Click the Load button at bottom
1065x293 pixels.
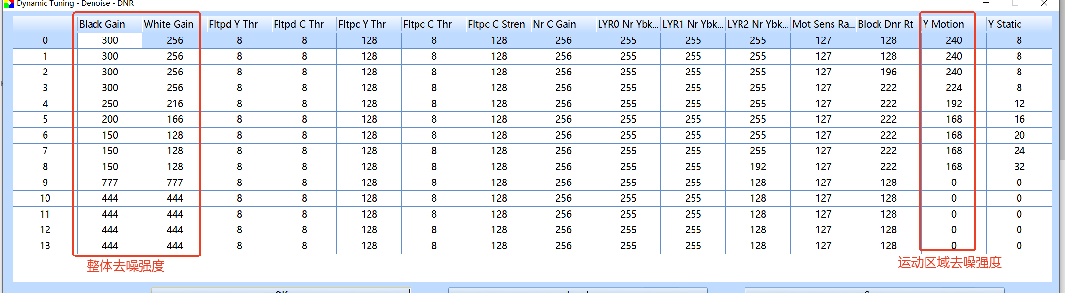(577, 290)
